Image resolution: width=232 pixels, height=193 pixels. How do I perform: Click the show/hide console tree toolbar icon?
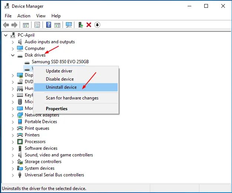click(26, 25)
